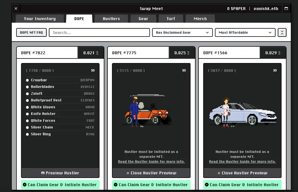
Task: Click the Crowbar item name
Action: (x=39, y=80)
